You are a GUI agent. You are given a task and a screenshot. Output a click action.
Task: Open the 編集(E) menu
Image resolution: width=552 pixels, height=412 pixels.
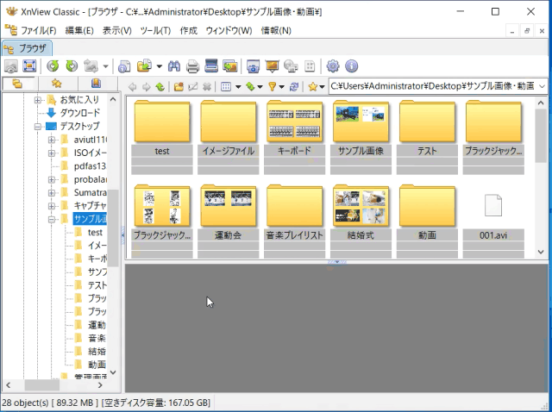click(79, 31)
